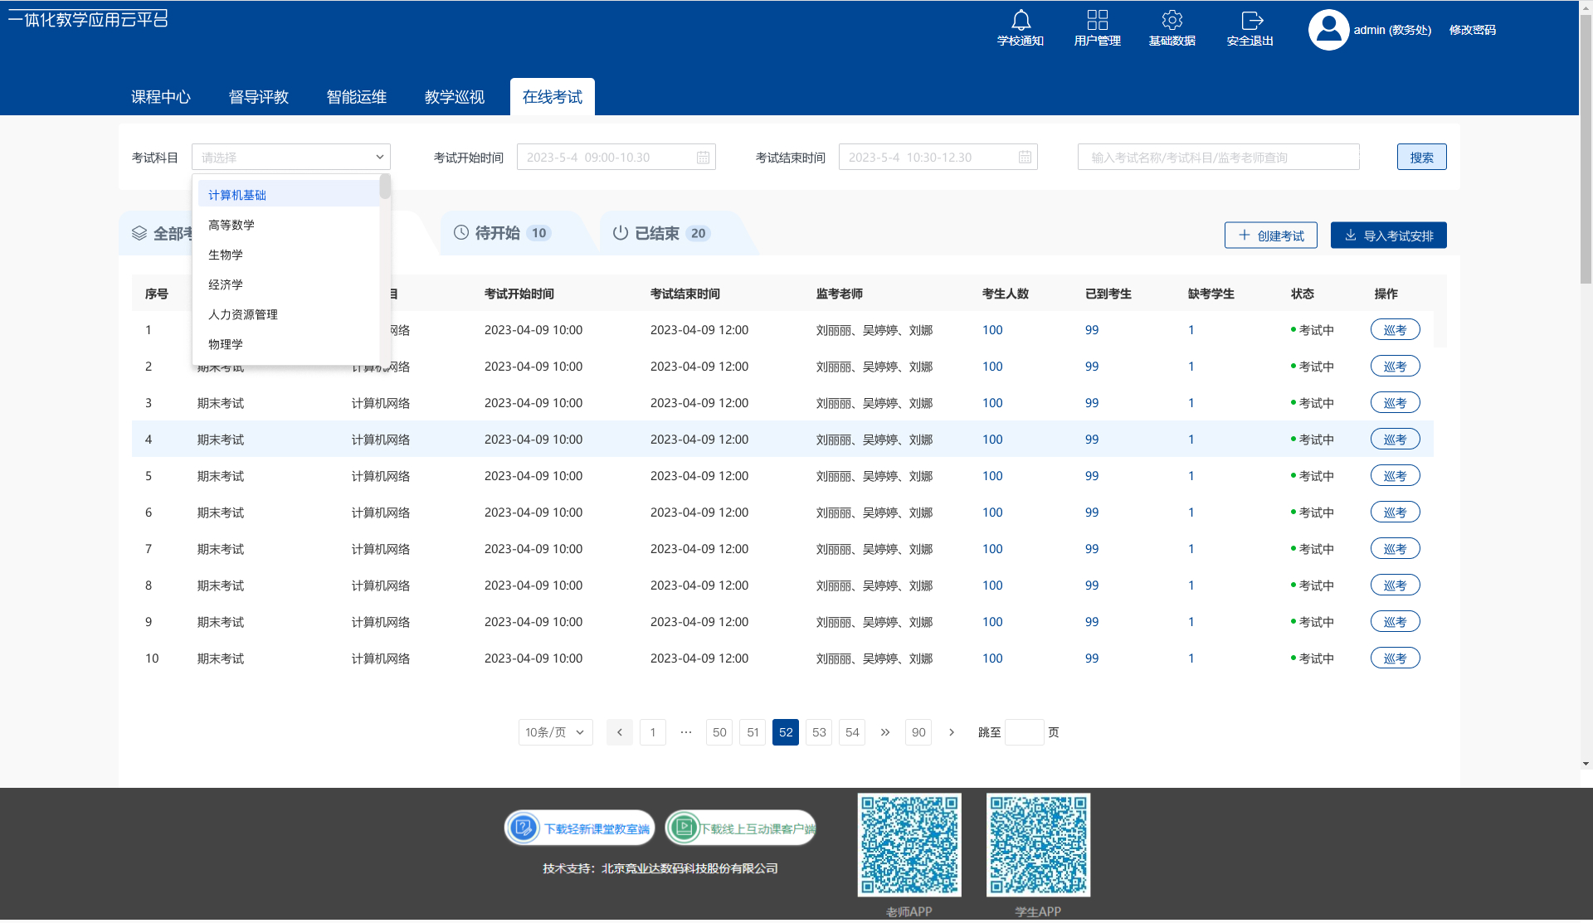
Task: Click 缺考学生 1 in row 8
Action: (1191, 585)
